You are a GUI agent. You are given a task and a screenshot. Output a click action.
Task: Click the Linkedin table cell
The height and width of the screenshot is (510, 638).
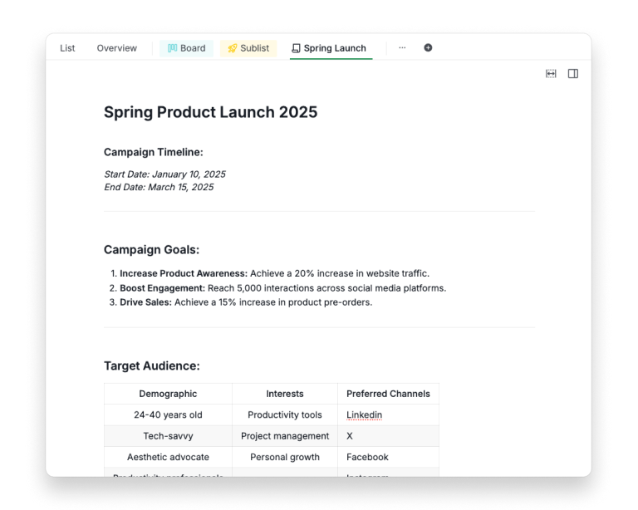point(365,414)
